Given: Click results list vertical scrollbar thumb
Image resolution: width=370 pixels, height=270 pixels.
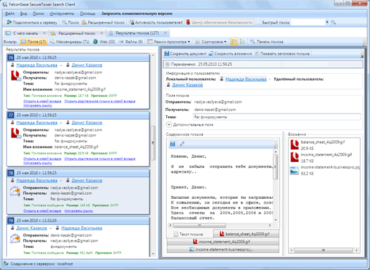Looking at the screenshot, I should click(153, 143).
